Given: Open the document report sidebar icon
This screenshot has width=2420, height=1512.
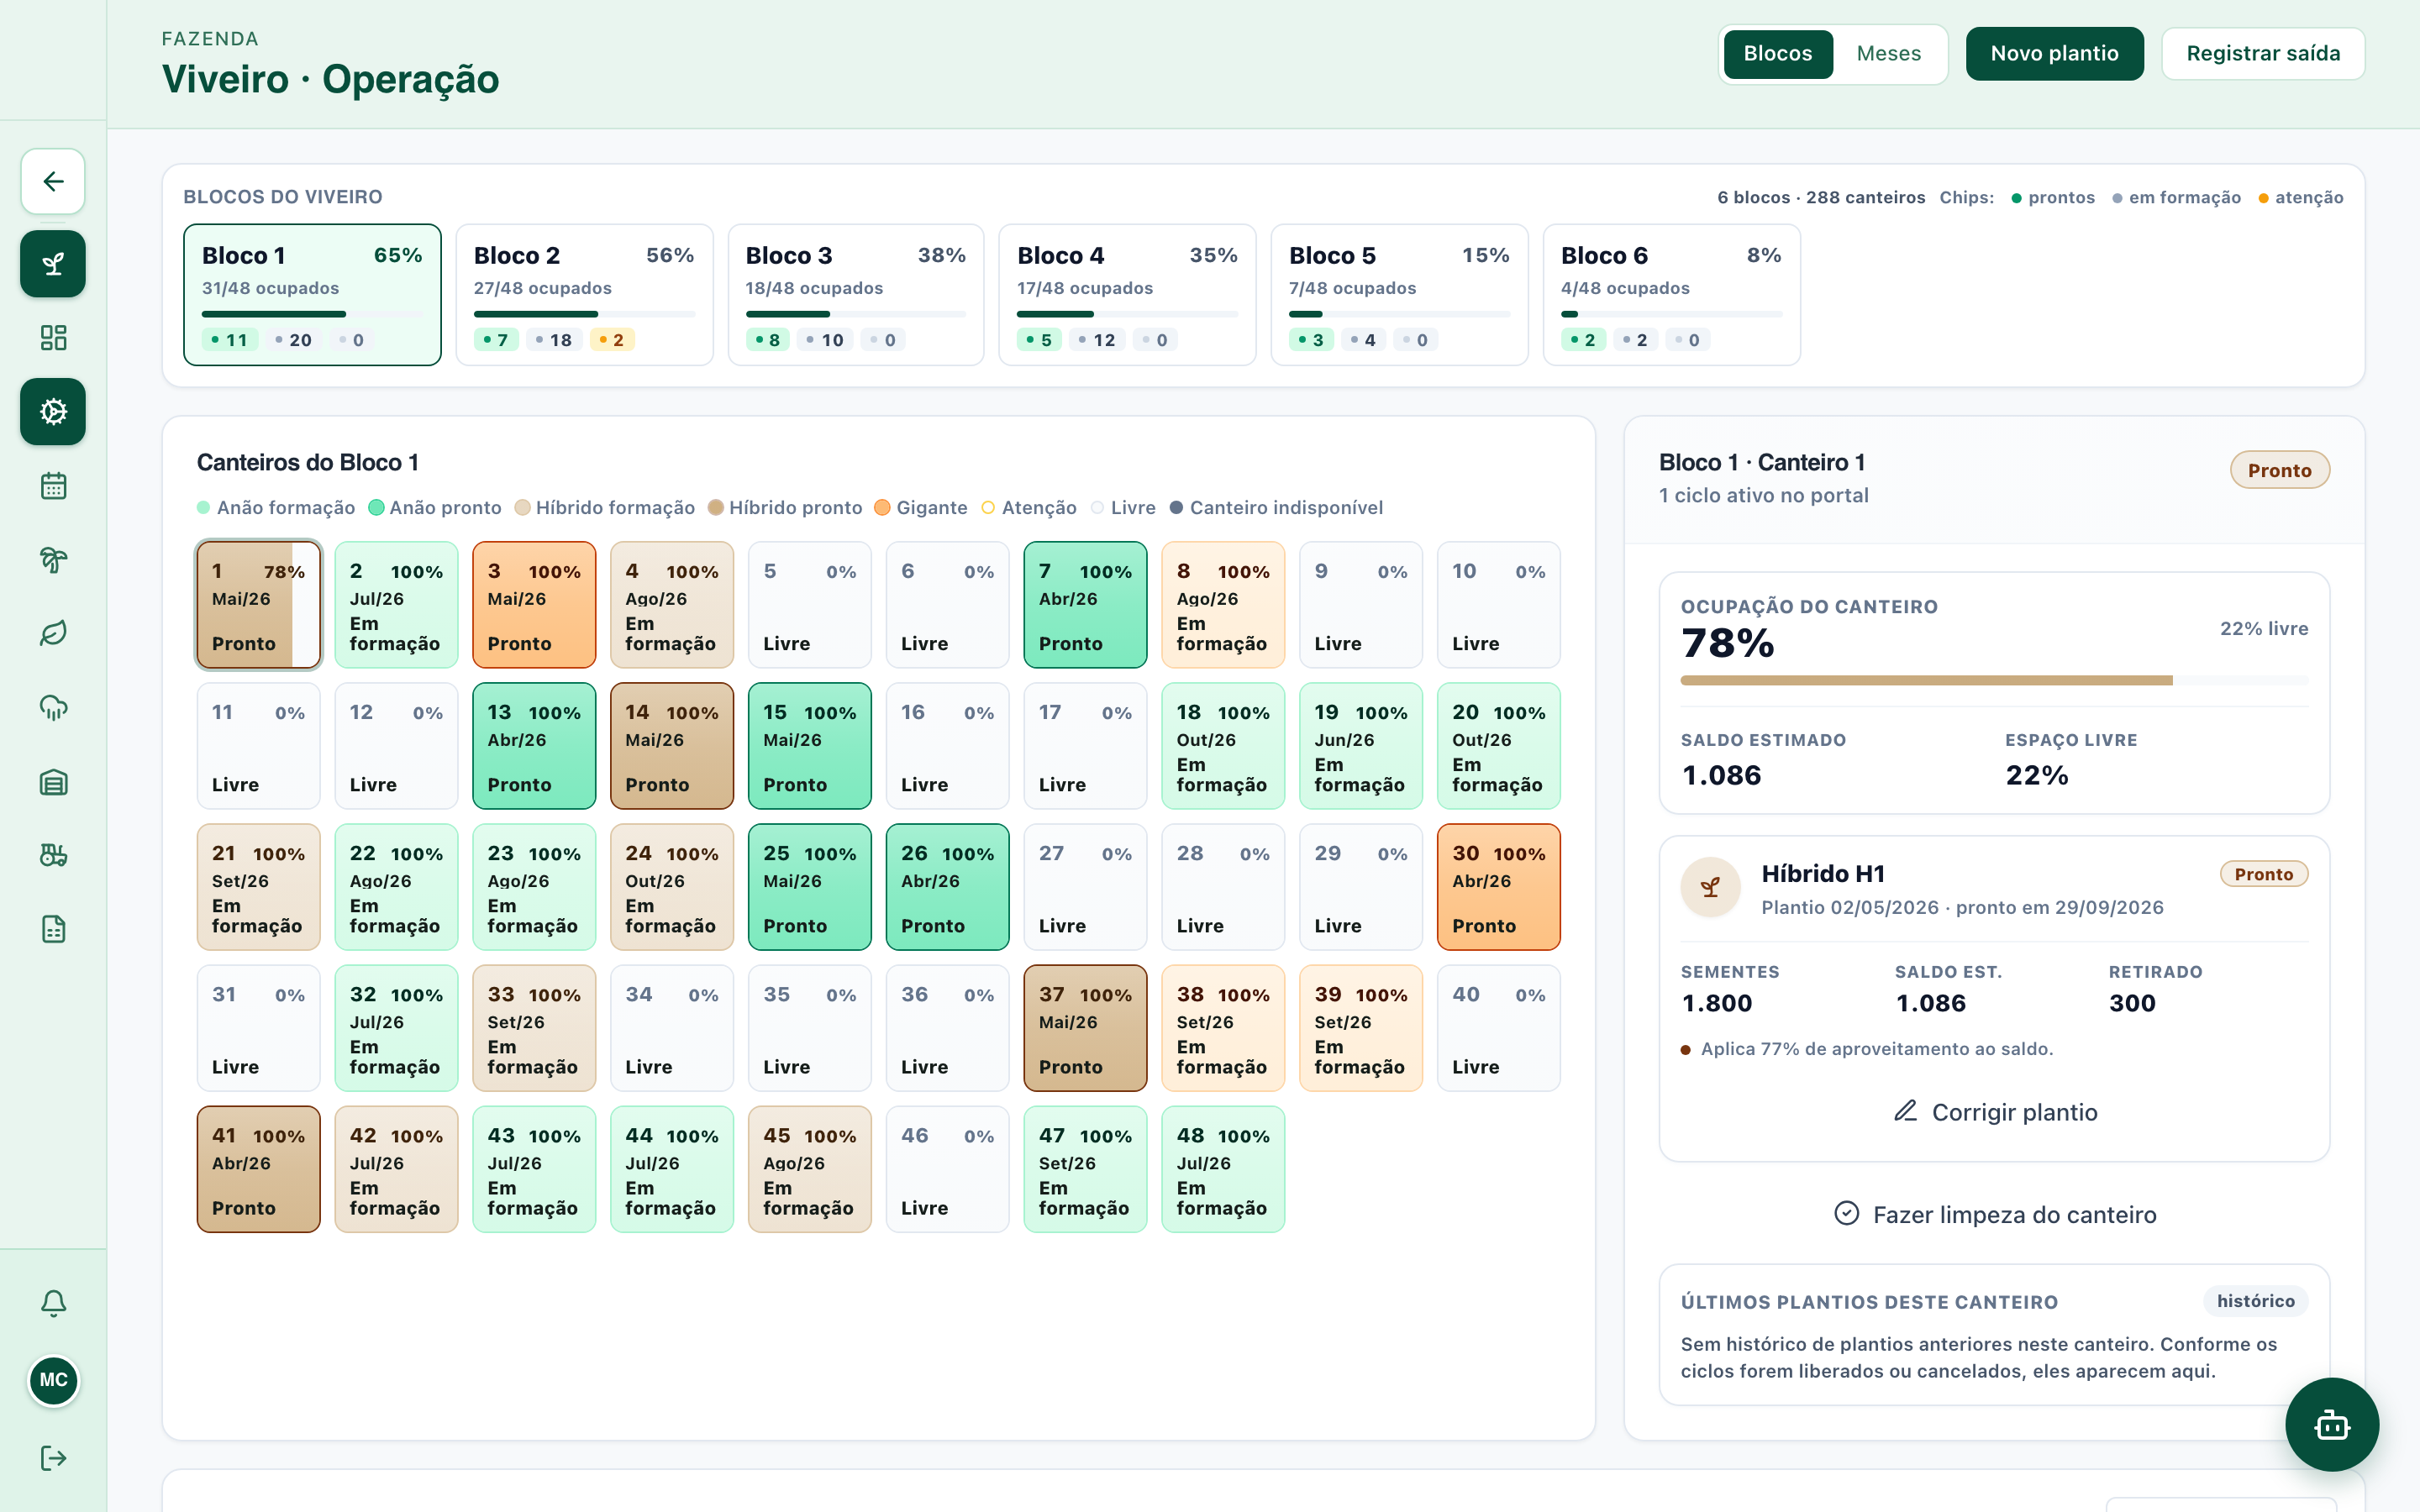Looking at the screenshot, I should 53,930.
